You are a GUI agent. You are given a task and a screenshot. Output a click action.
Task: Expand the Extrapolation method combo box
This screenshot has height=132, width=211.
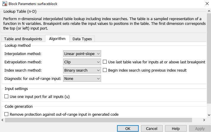82,62
